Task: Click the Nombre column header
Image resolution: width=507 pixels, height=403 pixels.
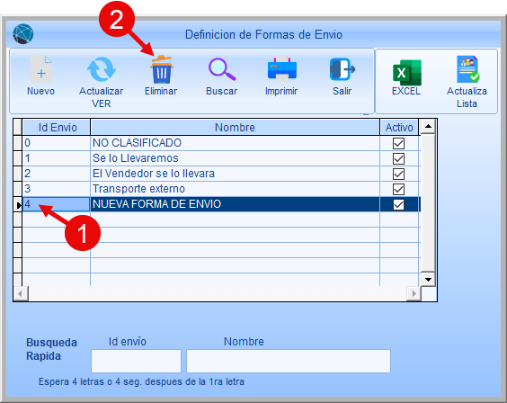Action: click(235, 127)
